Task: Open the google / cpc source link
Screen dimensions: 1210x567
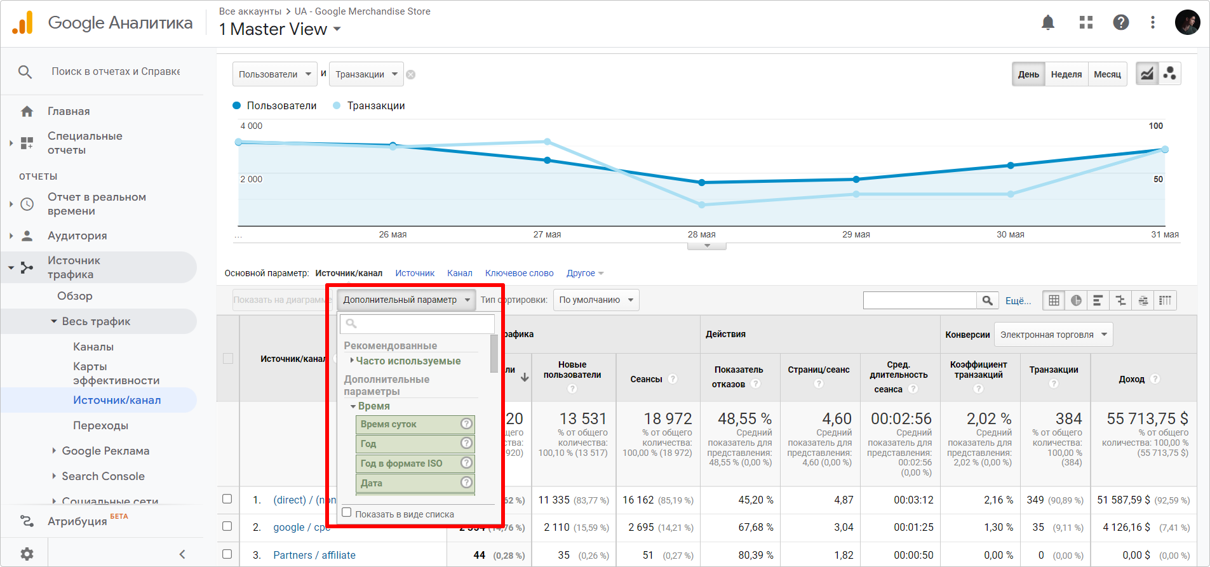Action: (302, 528)
